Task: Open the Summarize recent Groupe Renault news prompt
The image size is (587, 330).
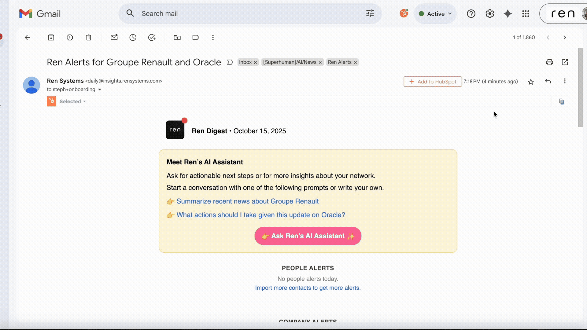Action: [x=247, y=201]
